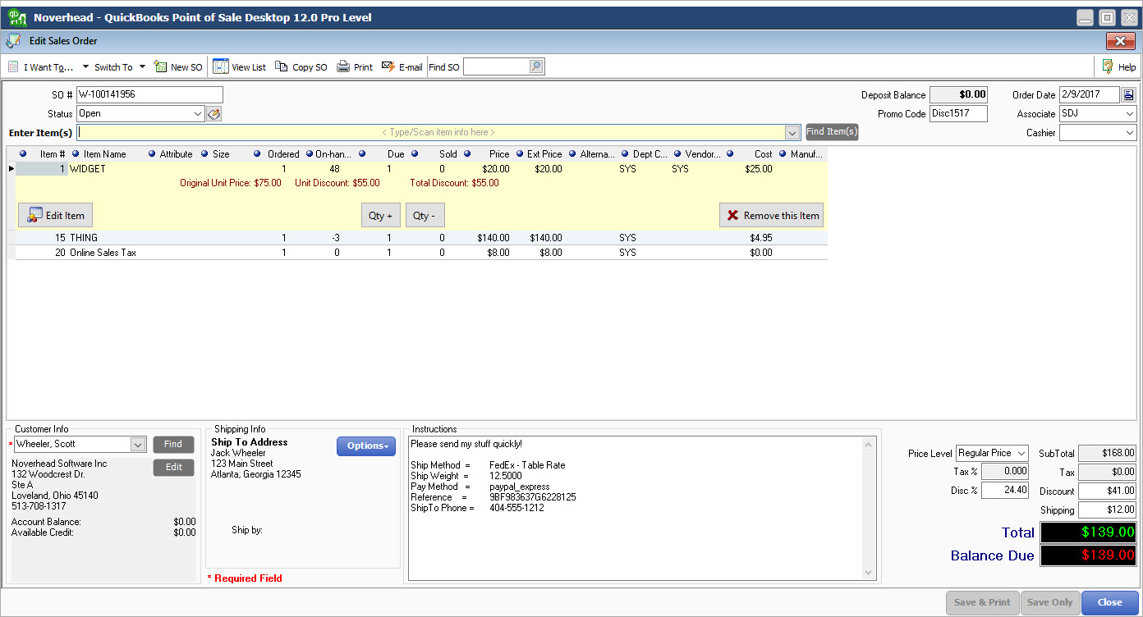Click the $139.00 Total amount display
Screen dimensions: 1143x617
[1089, 532]
